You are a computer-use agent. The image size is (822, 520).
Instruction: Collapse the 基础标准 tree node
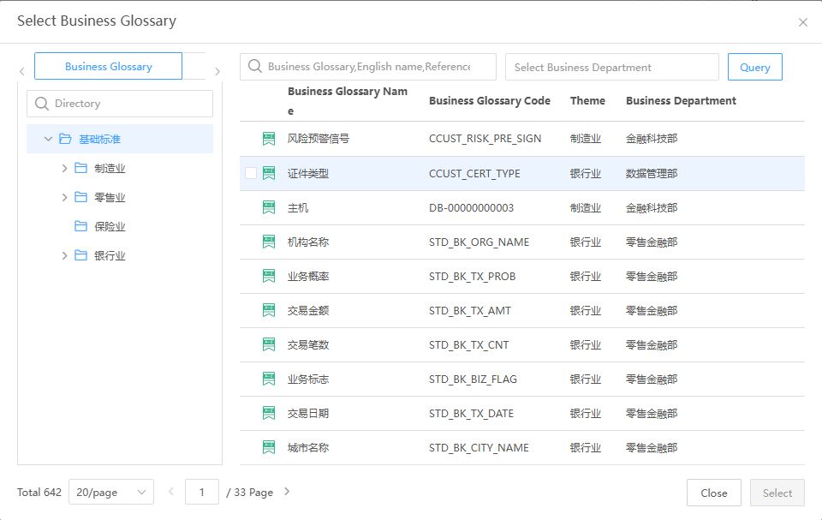(48, 139)
